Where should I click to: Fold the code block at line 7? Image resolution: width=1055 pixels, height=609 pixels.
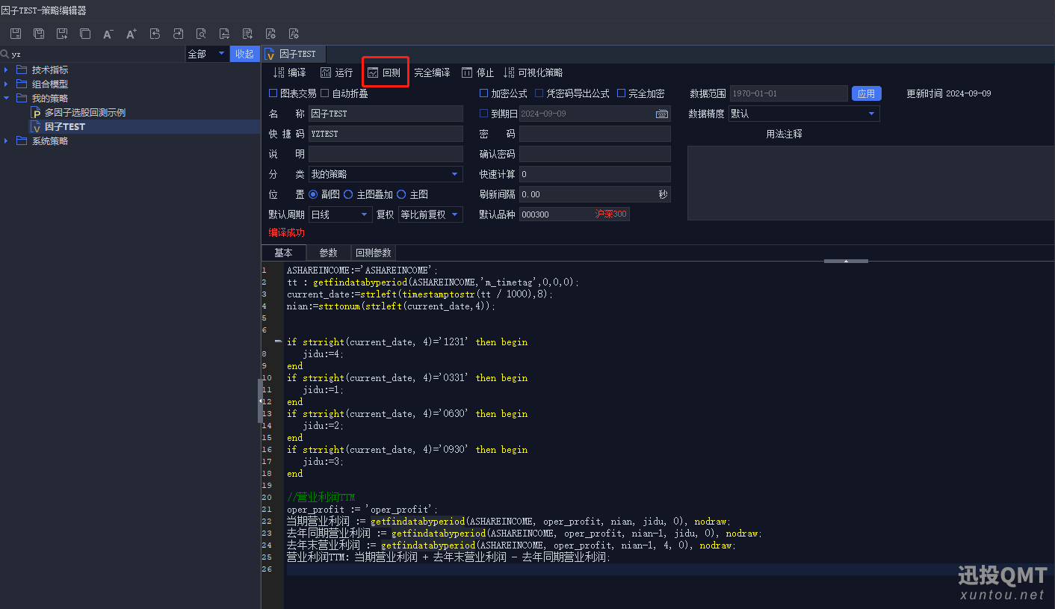coord(279,341)
